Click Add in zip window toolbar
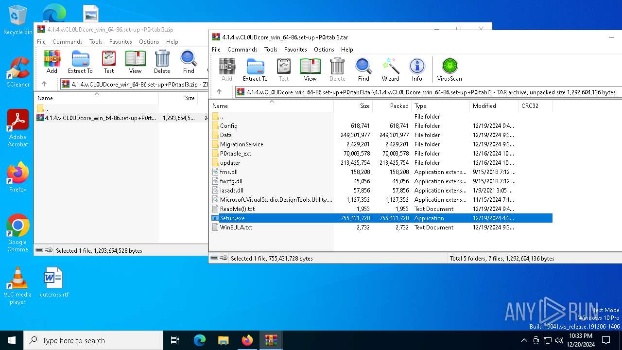Image resolution: width=622 pixels, height=350 pixels. click(52, 62)
